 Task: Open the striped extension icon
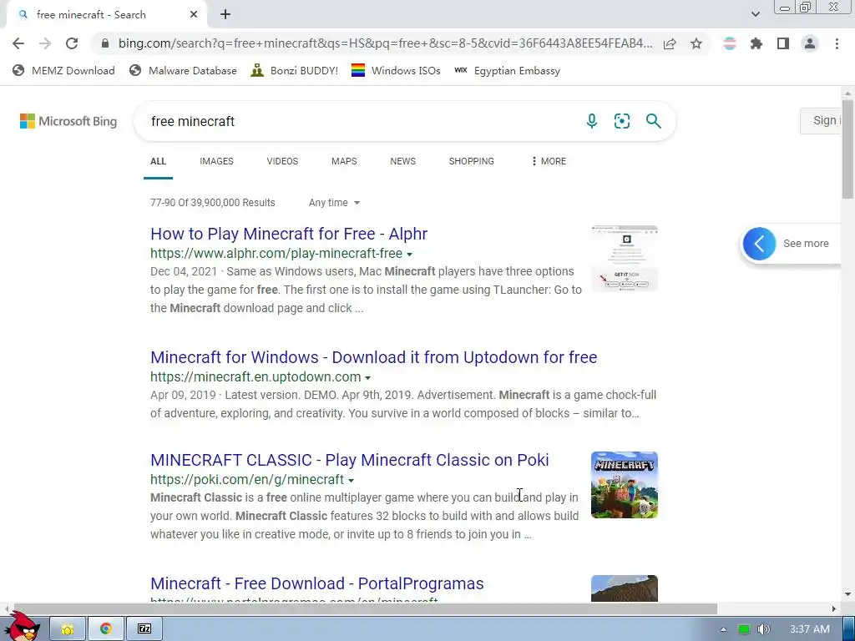point(730,43)
